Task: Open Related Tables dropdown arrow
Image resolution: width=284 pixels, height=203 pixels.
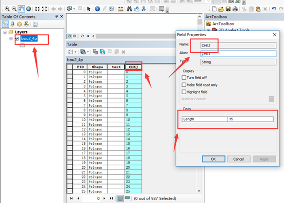Action: (x=88, y=52)
